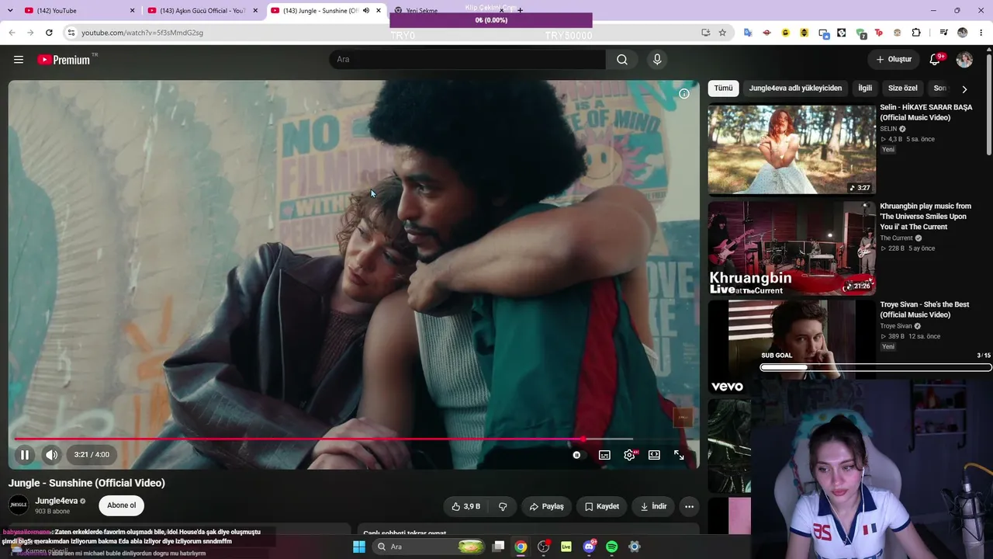
Task: Open Google Chrome from the taskbar
Action: click(521, 547)
